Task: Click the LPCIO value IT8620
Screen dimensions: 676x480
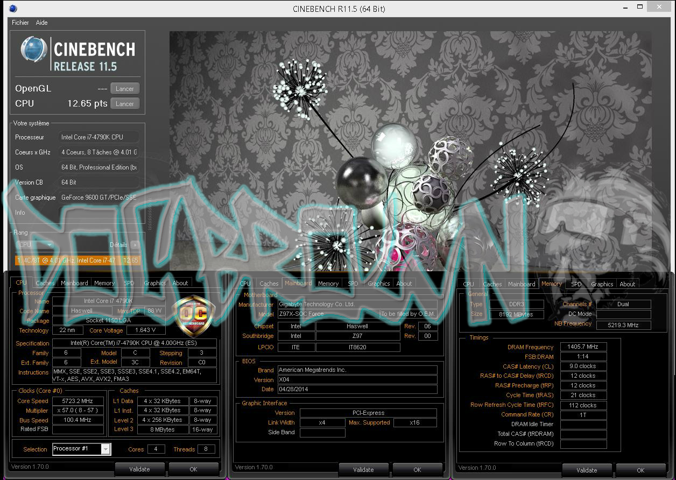Action: click(x=358, y=348)
